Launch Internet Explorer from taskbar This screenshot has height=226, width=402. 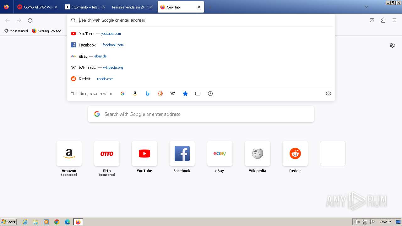25,222
